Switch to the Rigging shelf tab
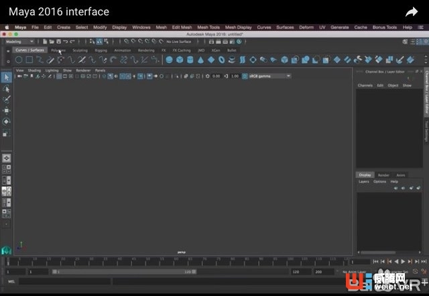Viewport: 429px width, 296px height. pos(101,50)
